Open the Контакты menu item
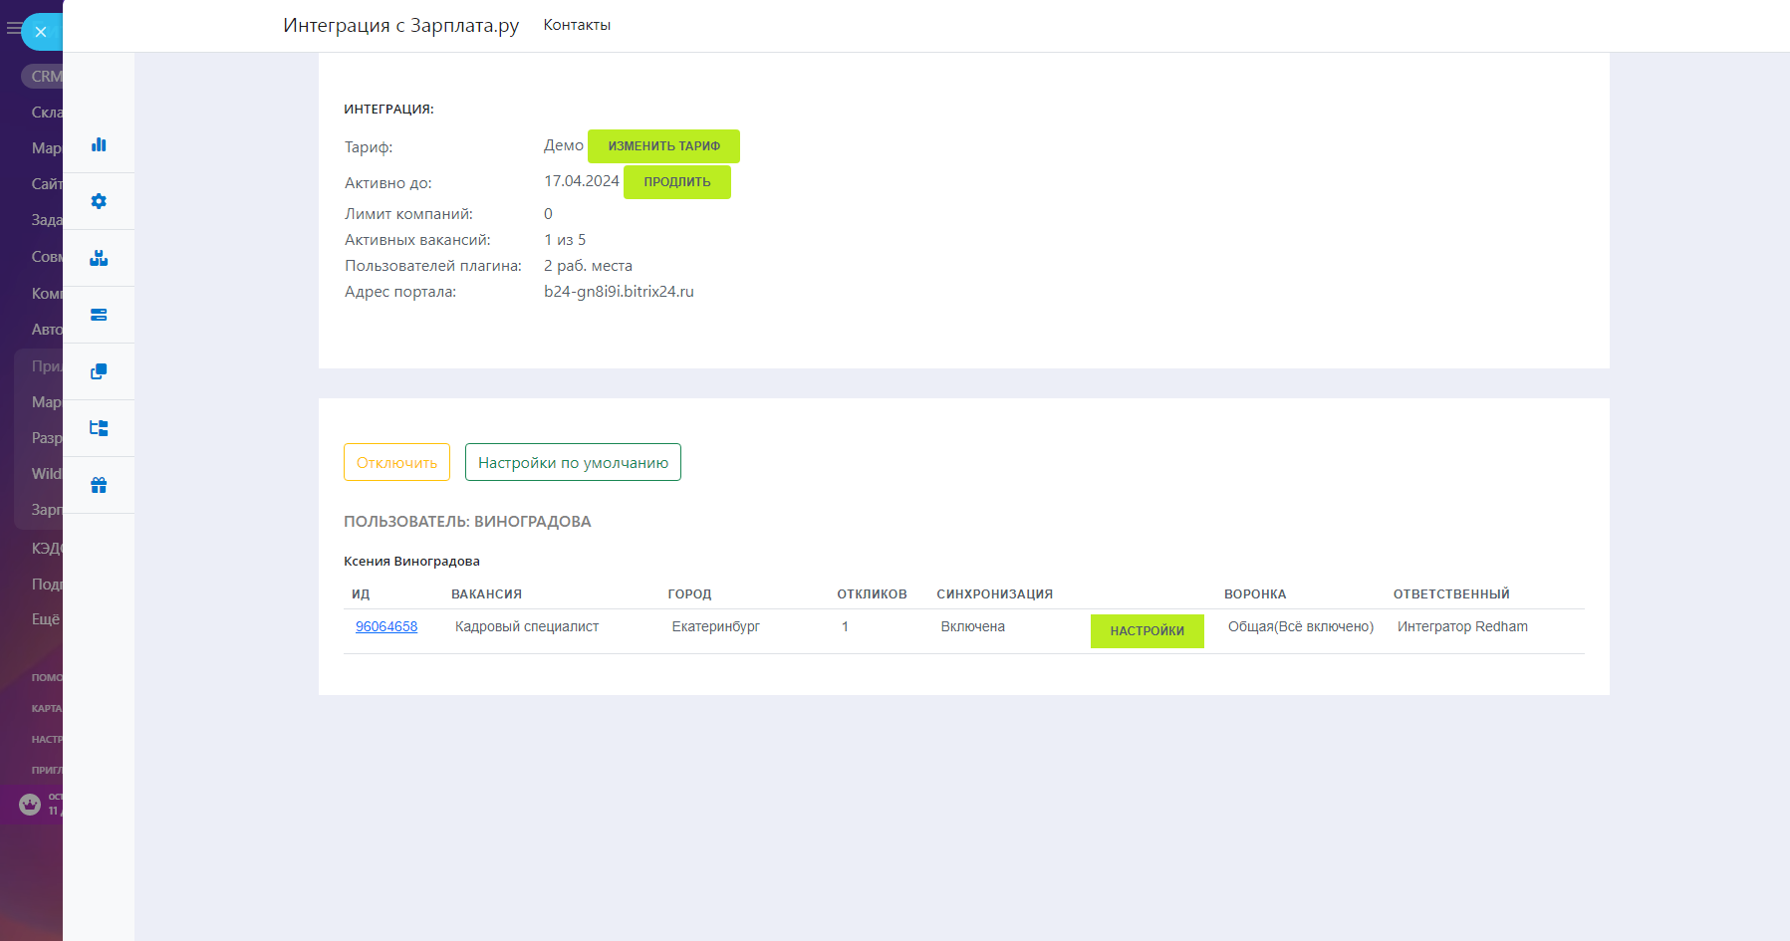 (x=577, y=25)
